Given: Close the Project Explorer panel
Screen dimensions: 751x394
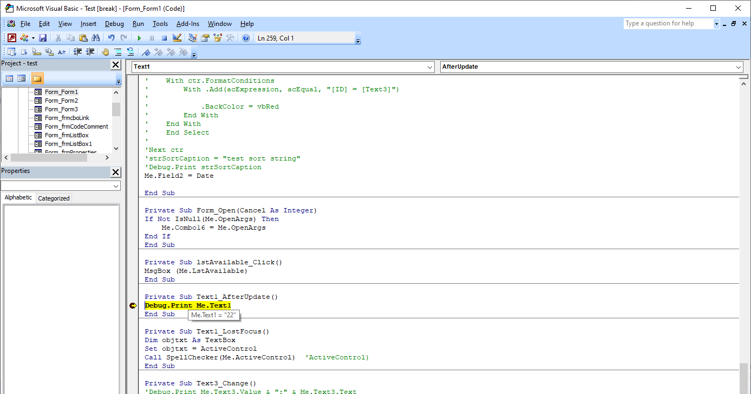Looking at the screenshot, I should [115, 65].
